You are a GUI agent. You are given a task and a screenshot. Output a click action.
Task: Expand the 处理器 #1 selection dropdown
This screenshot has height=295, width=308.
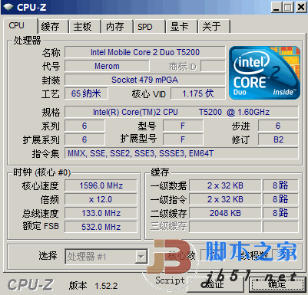tap(141, 257)
